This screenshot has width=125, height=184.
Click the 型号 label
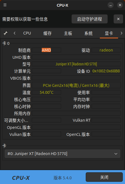click(27, 64)
